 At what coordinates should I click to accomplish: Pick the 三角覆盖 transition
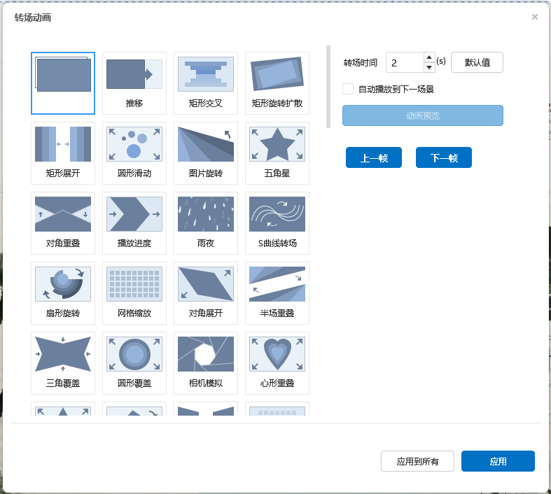[x=63, y=362]
